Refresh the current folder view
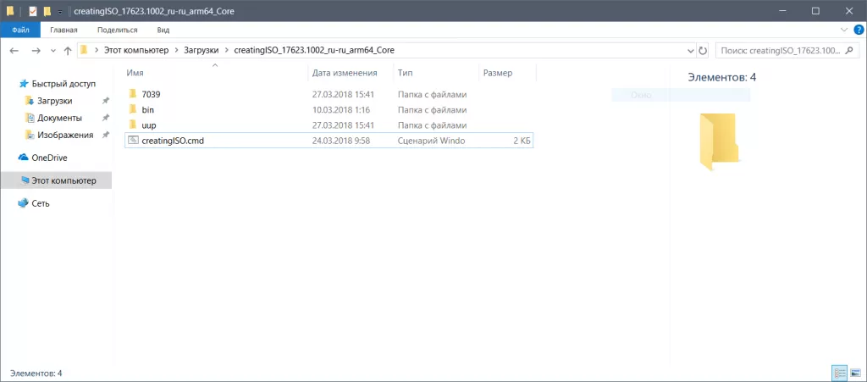 703,50
